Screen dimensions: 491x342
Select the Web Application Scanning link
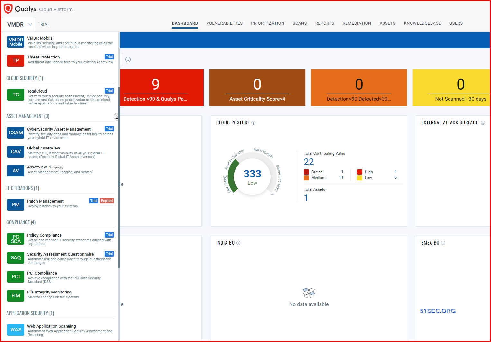pos(51,326)
